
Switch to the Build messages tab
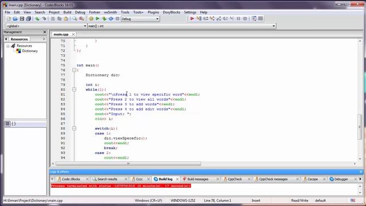tap(198, 179)
